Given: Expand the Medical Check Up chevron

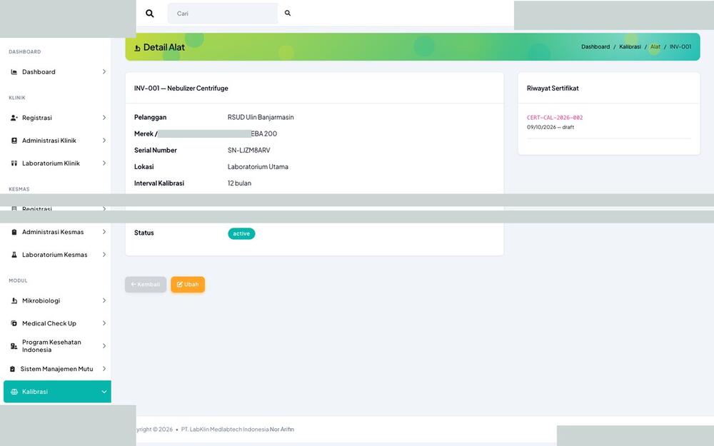Looking at the screenshot, I should pos(104,323).
